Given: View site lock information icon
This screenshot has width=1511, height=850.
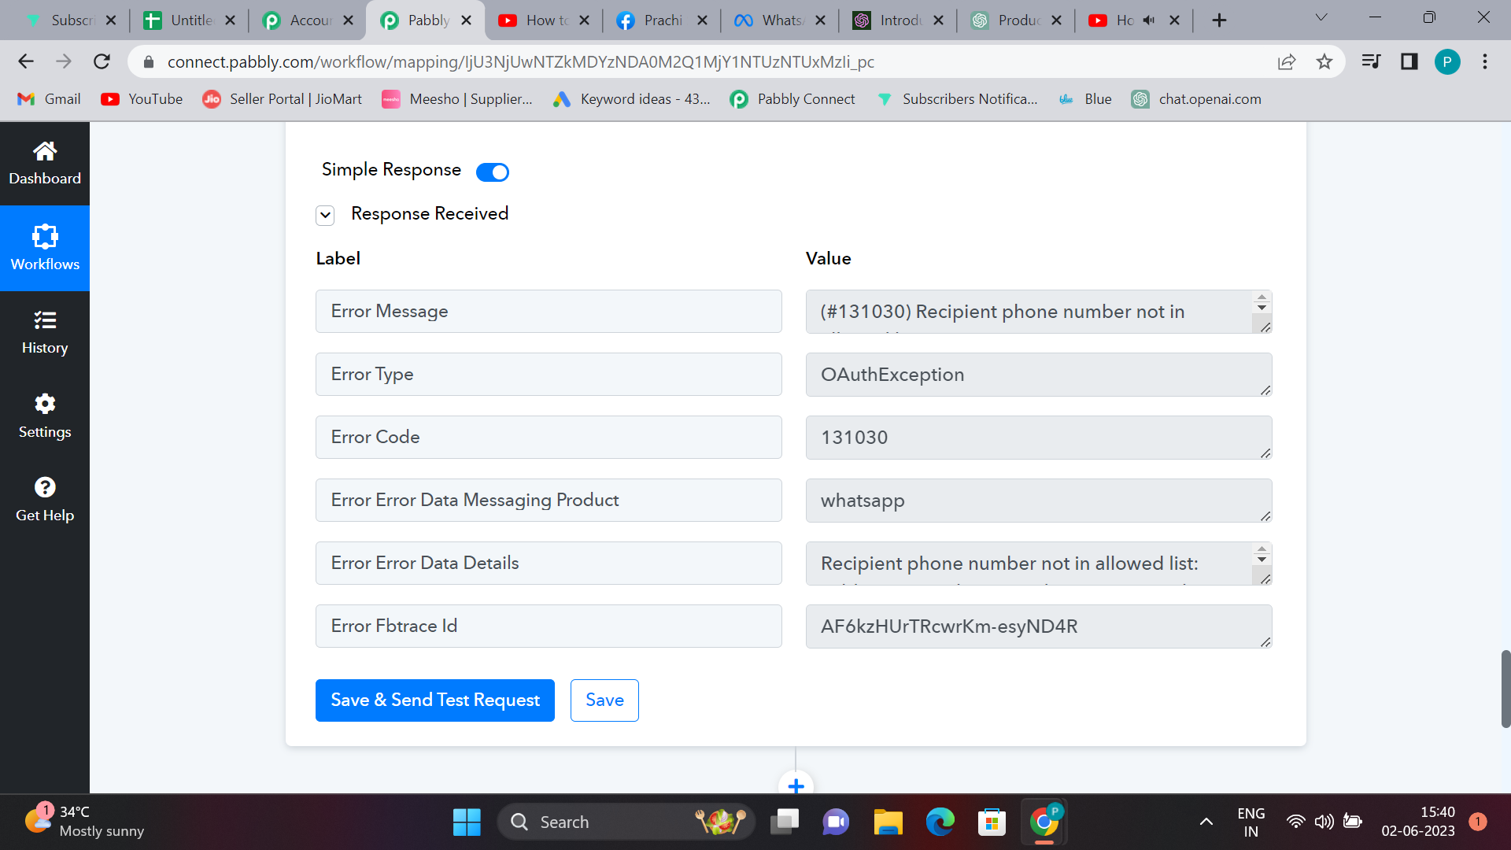Looking at the screenshot, I should click(149, 61).
